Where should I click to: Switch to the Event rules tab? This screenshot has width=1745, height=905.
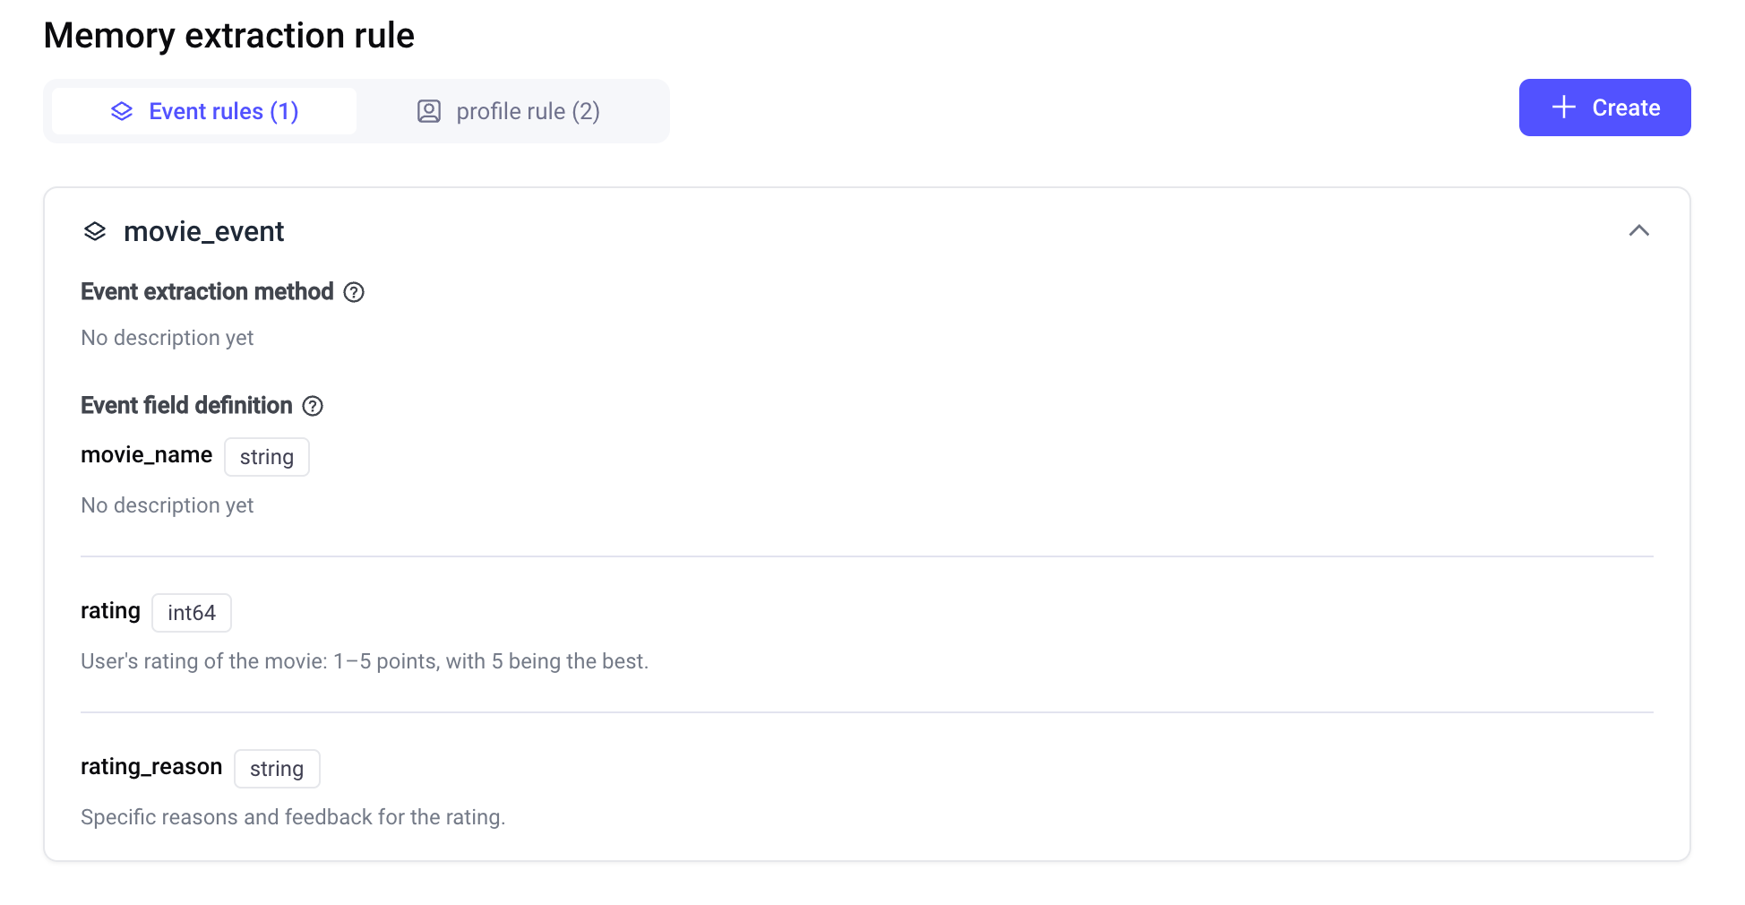pos(205,111)
